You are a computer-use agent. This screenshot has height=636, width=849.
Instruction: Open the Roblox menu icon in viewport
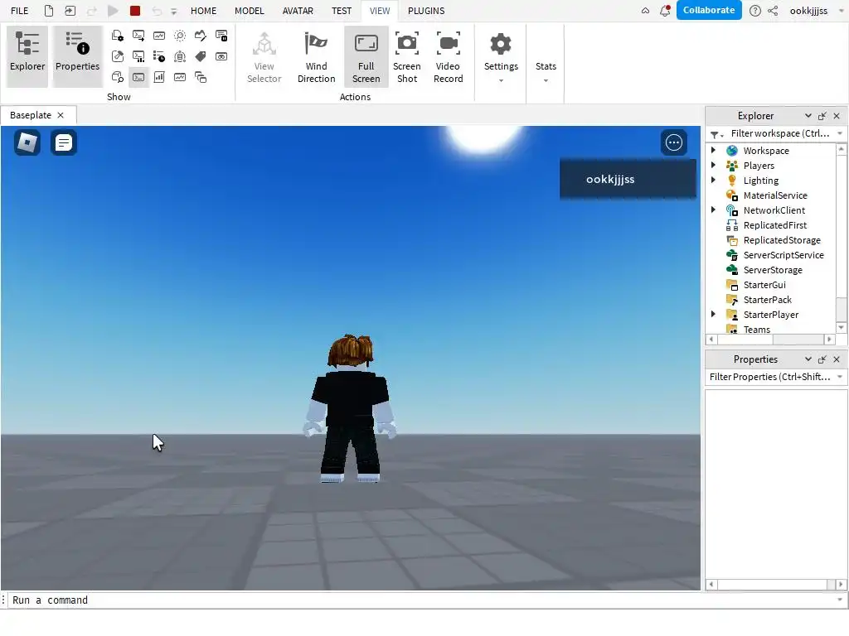pyautogui.click(x=27, y=142)
